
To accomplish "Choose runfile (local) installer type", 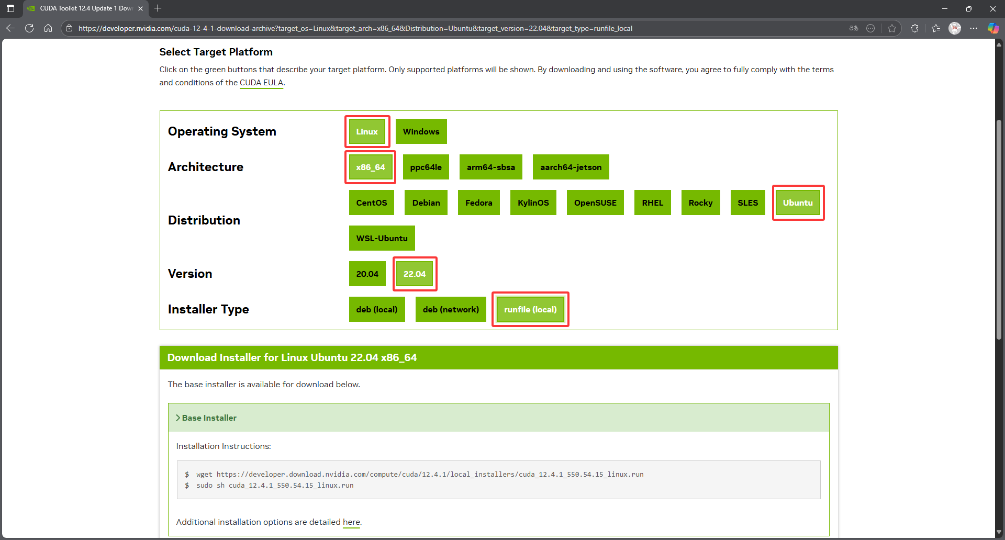I will (x=530, y=309).
